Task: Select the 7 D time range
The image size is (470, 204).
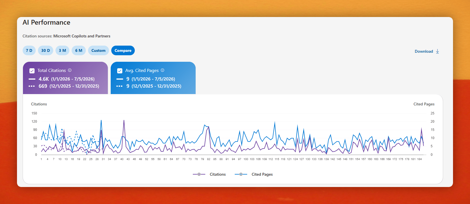Action: 29,50
